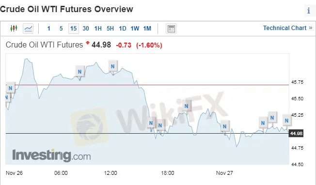Click the 44.98 current price label

pos(296,134)
